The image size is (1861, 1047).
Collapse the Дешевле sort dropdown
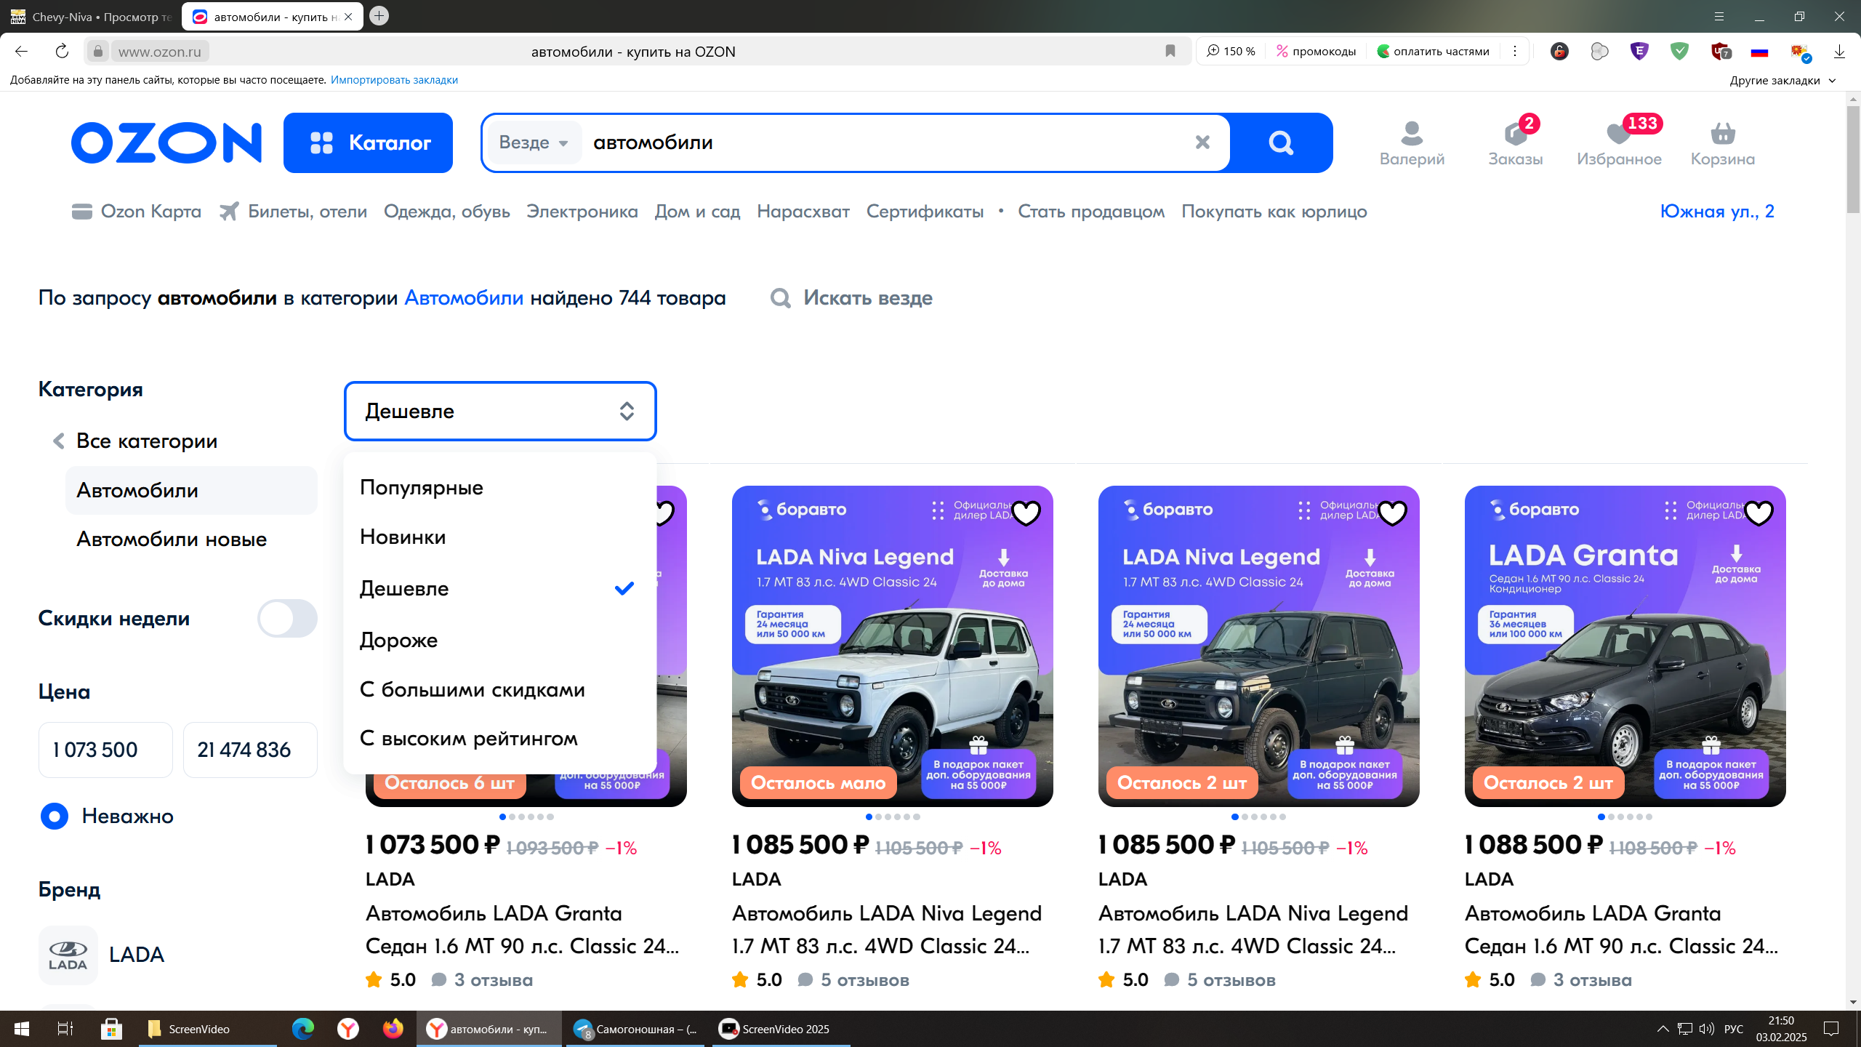point(500,411)
